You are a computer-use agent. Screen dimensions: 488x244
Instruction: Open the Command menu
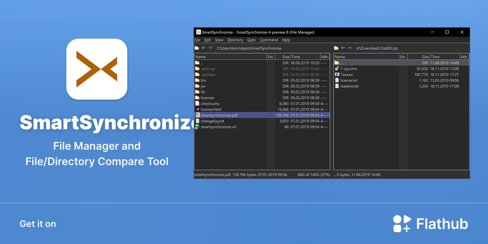pyautogui.click(x=268, y=40)
